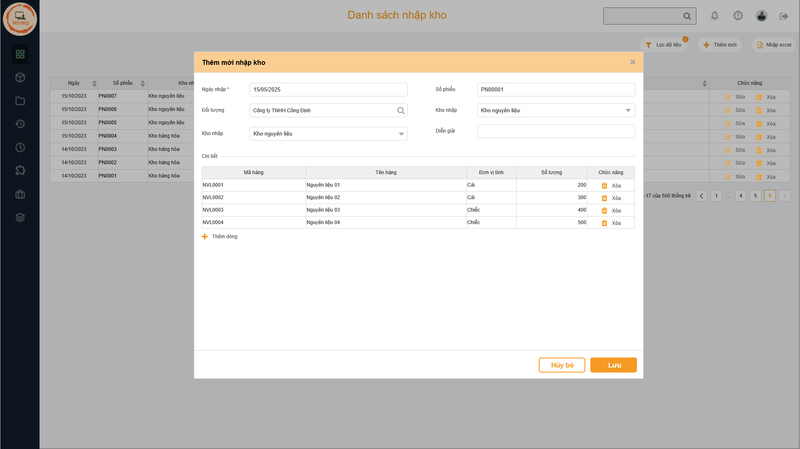Close the Thêm mới nhập kho dialog
The height and width of the screenshot is (449, 800).
tap(632, 62)
